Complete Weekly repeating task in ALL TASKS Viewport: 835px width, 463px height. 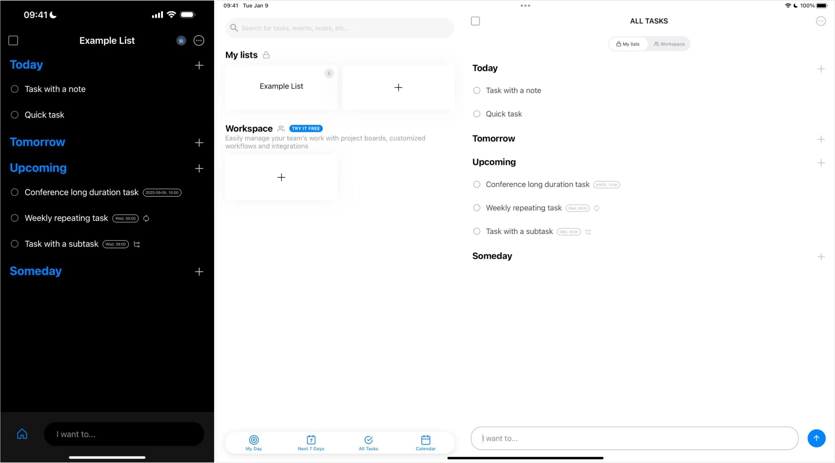pyautogui.click(x=476, y=208)
